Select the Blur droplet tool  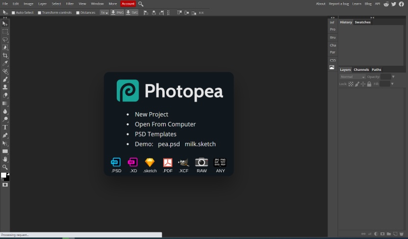(x=5, y=111)
